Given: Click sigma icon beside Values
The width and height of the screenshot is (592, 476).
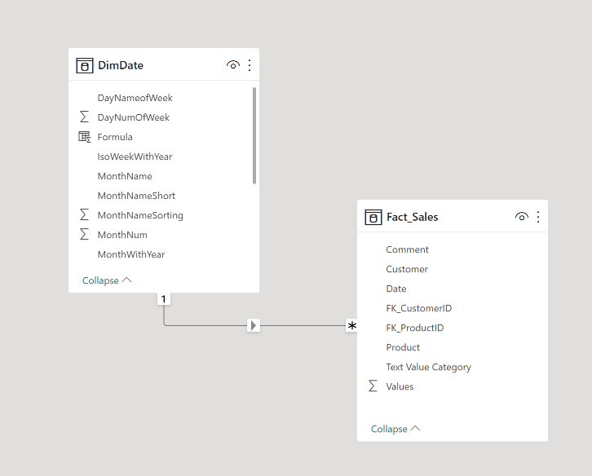Looking at the screenshot, I should (373, 386).
